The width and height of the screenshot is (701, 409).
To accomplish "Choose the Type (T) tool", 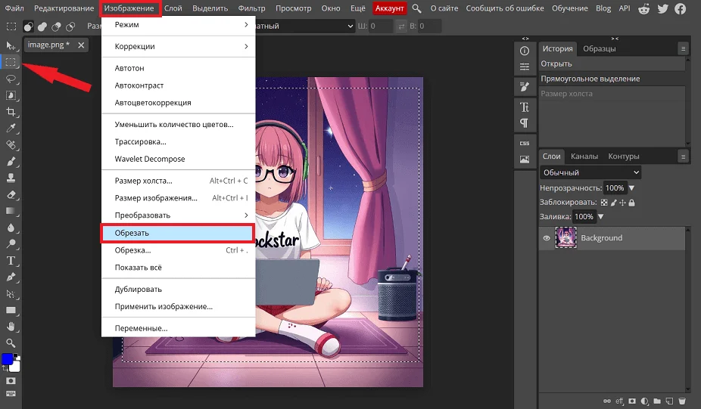I will point(11,261).
